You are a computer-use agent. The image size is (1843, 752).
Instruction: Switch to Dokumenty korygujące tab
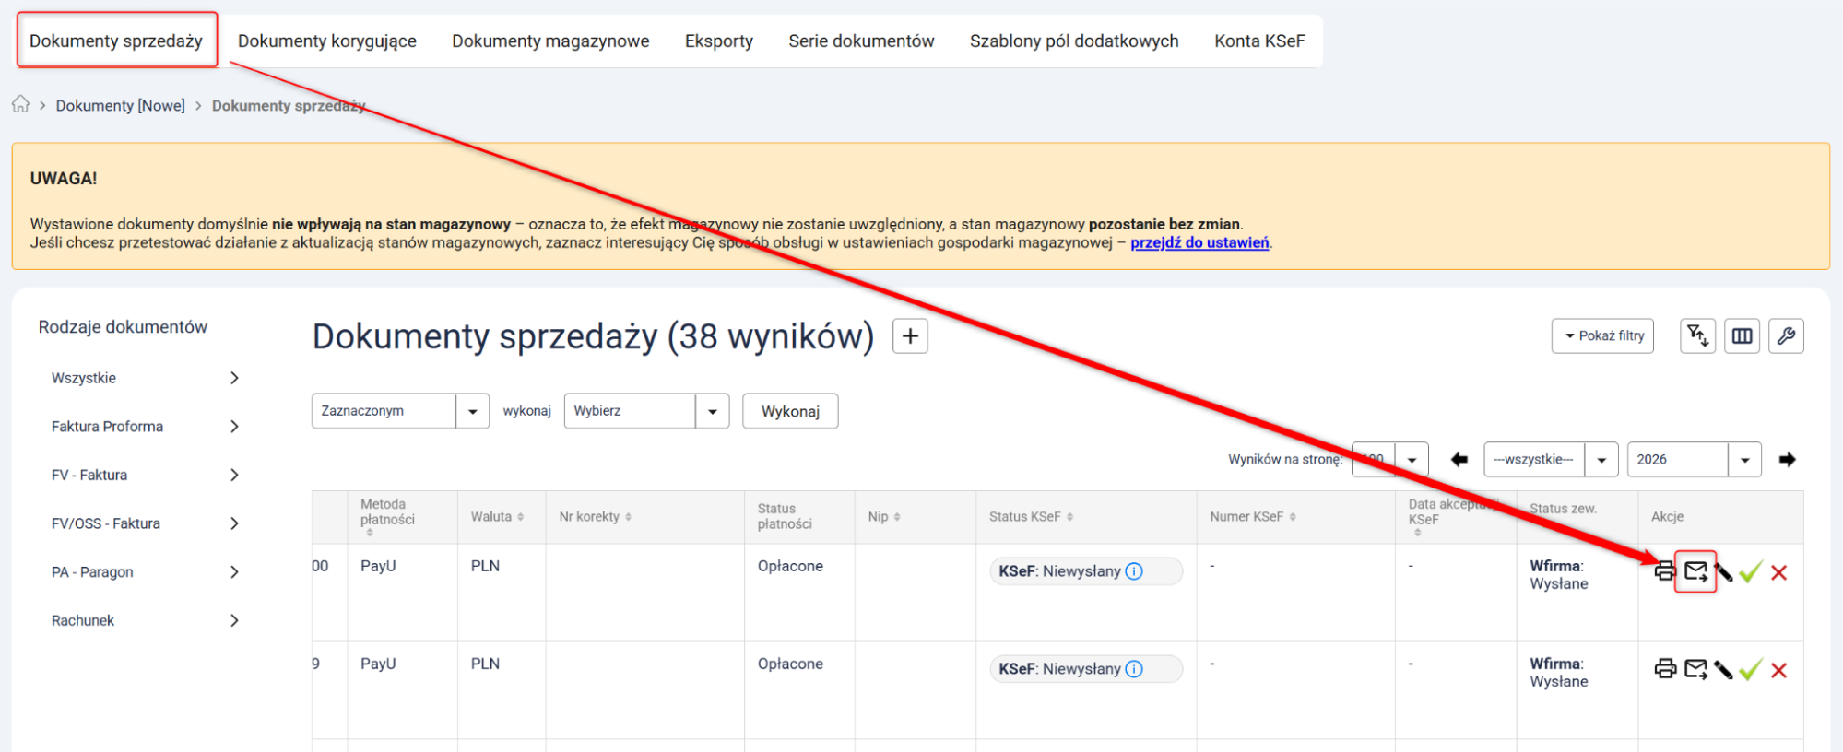point(327,41)
